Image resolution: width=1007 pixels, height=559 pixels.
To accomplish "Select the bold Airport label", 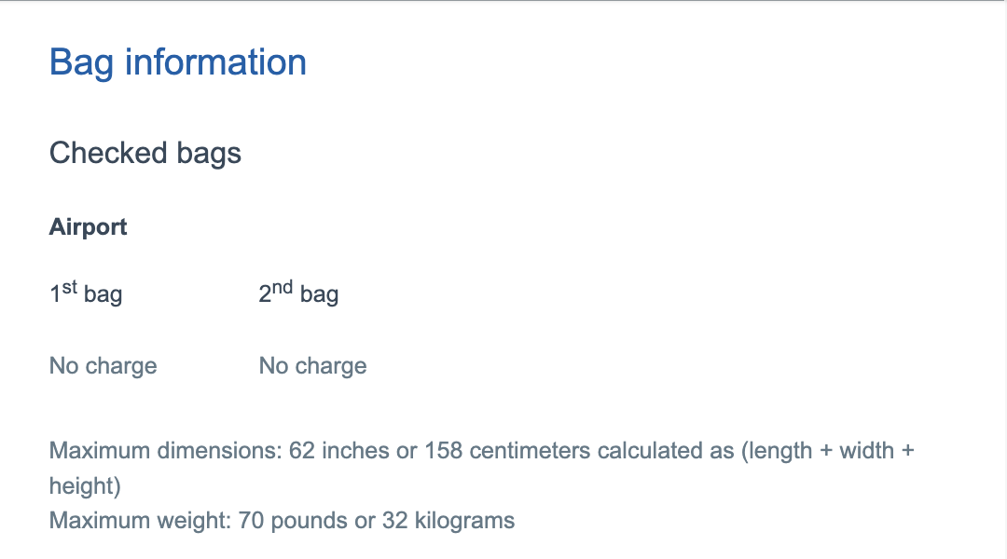I will click(x=88, y=227).
